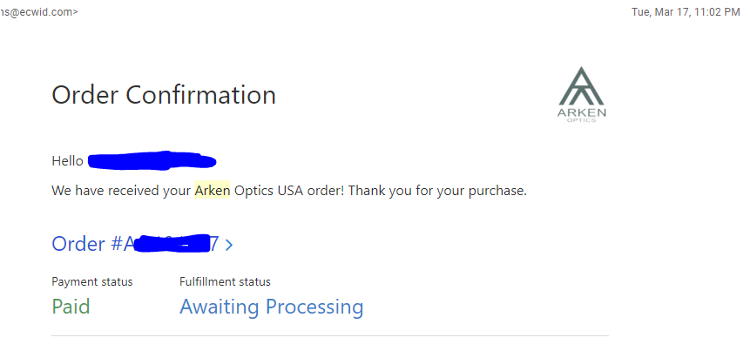This screenshot has width=750, height=358.
Task: Click the Hello greeting text
Action: pos(68,161)
